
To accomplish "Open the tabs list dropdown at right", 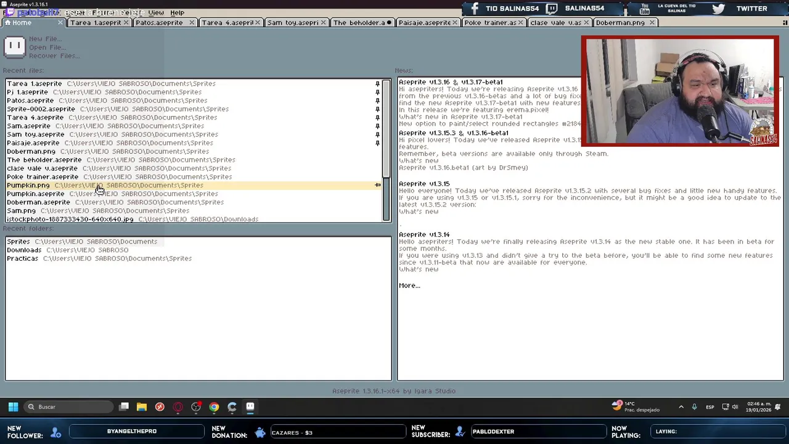I will [785, 23].
